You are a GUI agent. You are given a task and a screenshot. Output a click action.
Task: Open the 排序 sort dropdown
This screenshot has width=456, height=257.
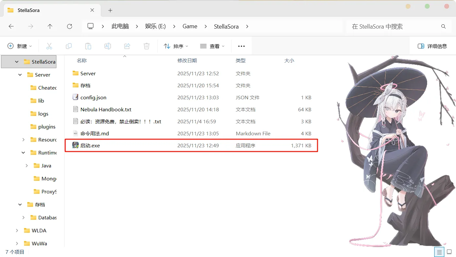175,46
